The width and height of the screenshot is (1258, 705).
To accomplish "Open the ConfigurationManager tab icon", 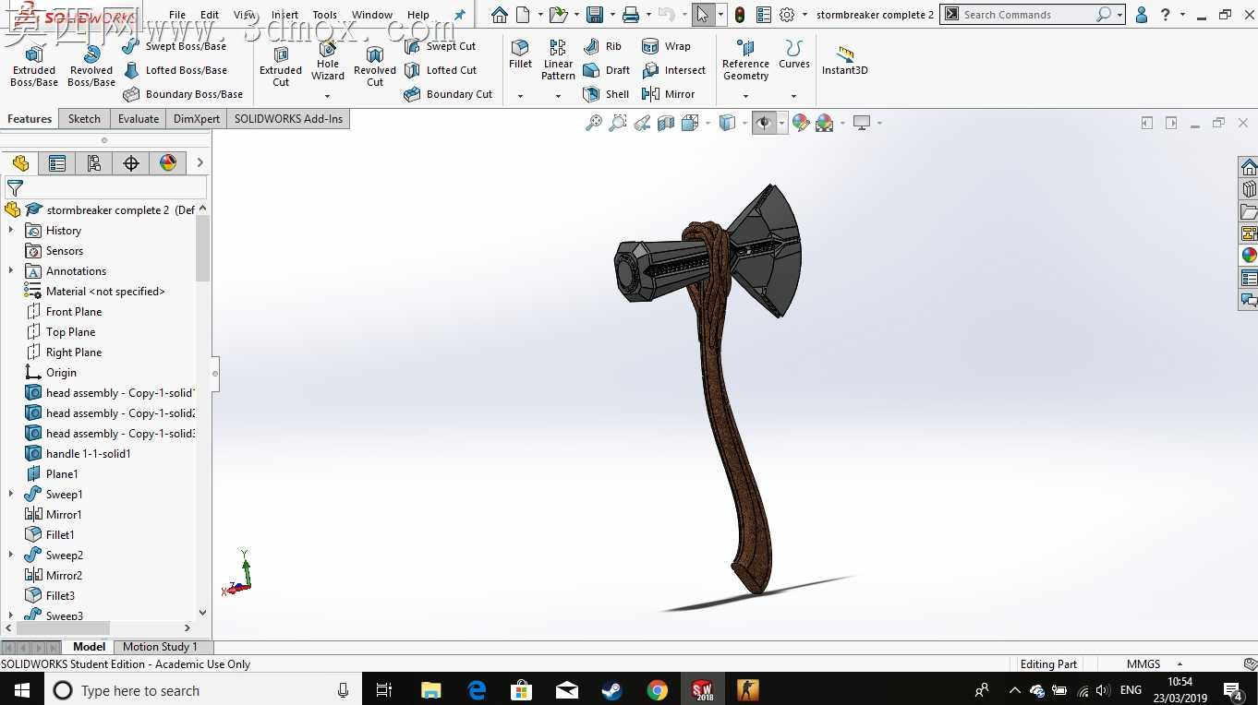I will pyautogui.click(x=93, y=163).
